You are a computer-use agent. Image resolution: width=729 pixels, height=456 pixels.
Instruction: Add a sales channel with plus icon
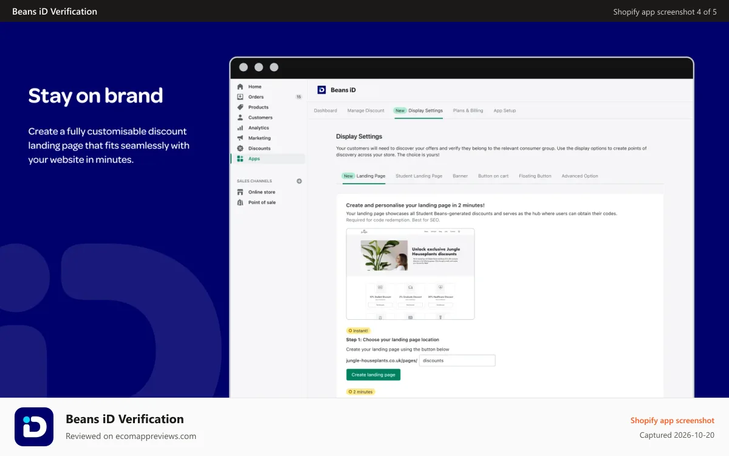[299, 181]
